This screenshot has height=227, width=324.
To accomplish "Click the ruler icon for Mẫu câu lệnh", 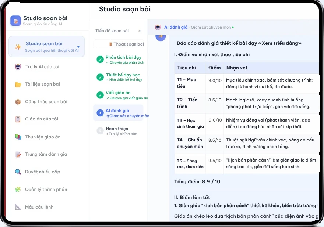I will pos(18,207).
